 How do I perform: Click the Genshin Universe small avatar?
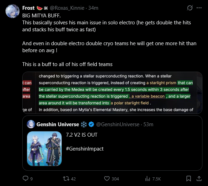point(31,124)
